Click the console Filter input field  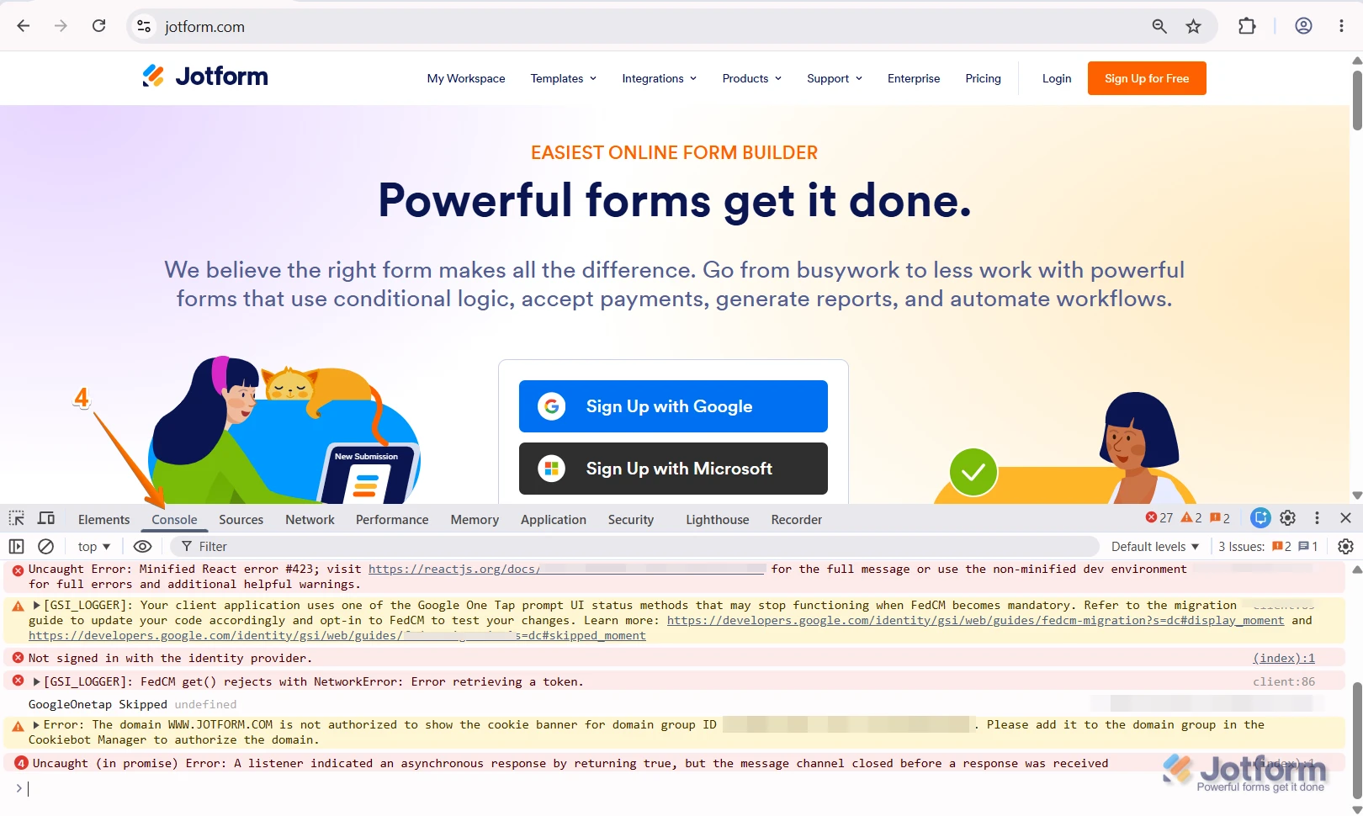tap(635, 547)
